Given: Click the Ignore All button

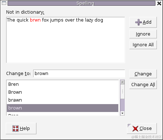Looking at the screenshot, I should (x=143, y=45).
